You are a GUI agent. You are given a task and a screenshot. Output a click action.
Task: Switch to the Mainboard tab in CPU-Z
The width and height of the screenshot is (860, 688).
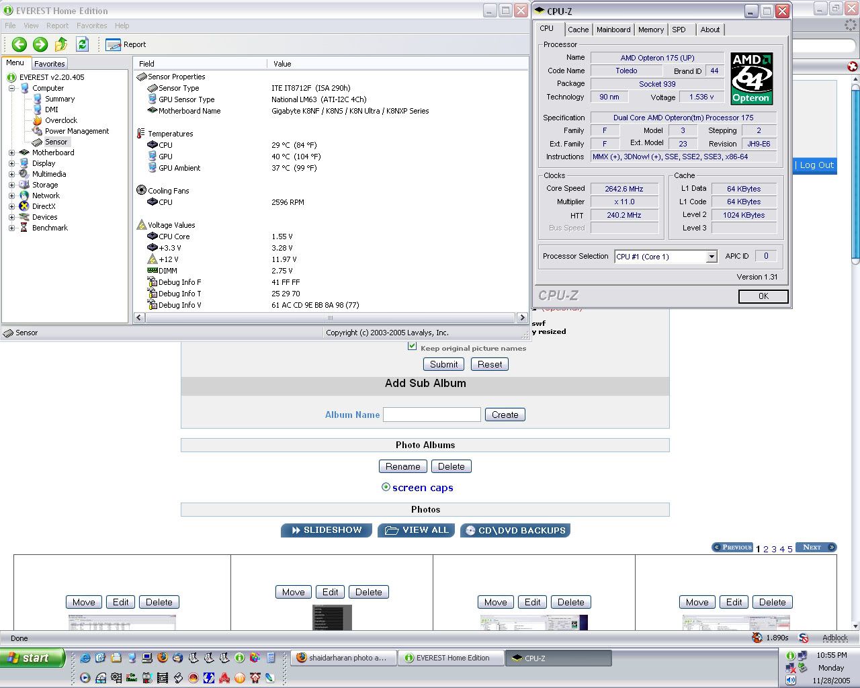[x=613, y=30]
